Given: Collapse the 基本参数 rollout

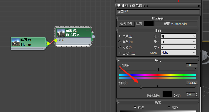Looking at the screenshot, I should click(158, 19).
